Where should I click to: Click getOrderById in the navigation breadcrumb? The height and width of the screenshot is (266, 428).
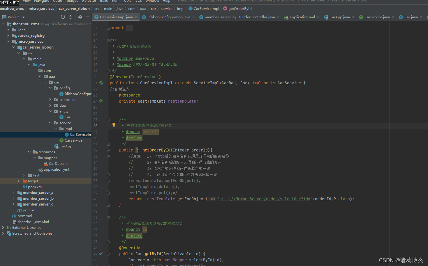click(239, 9)
